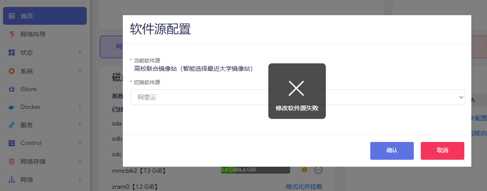Click the 确认 button
Image resolution: width=487 pixels, height=191 pixels.
coord(392,151)
